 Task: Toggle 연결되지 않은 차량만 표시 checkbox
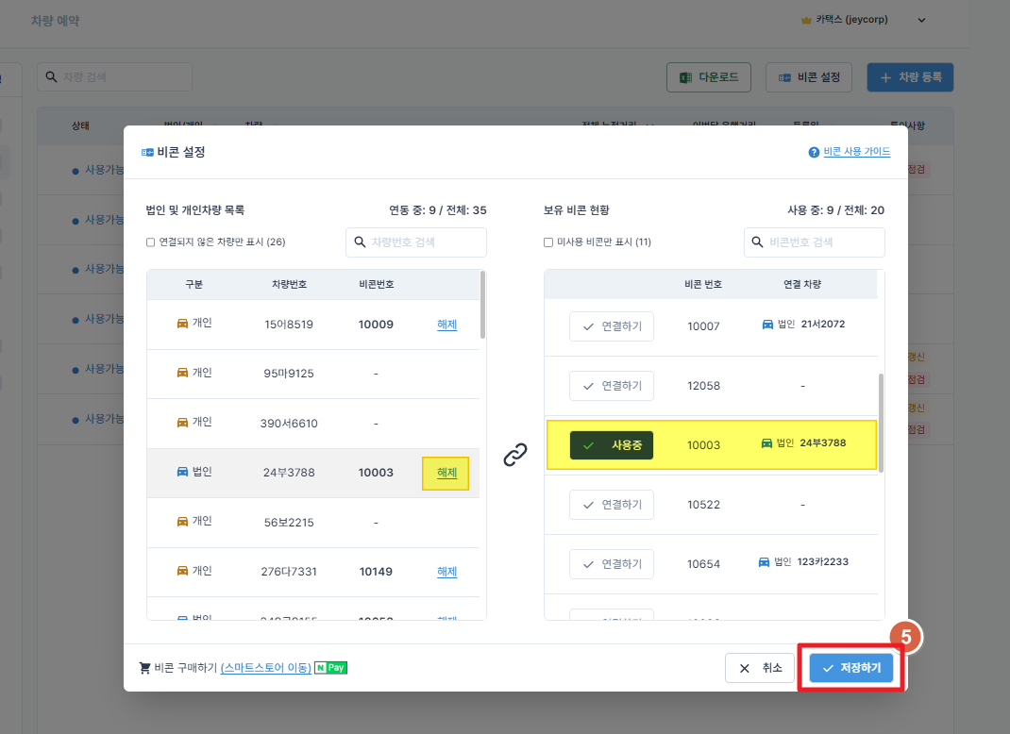click(151, 242)
